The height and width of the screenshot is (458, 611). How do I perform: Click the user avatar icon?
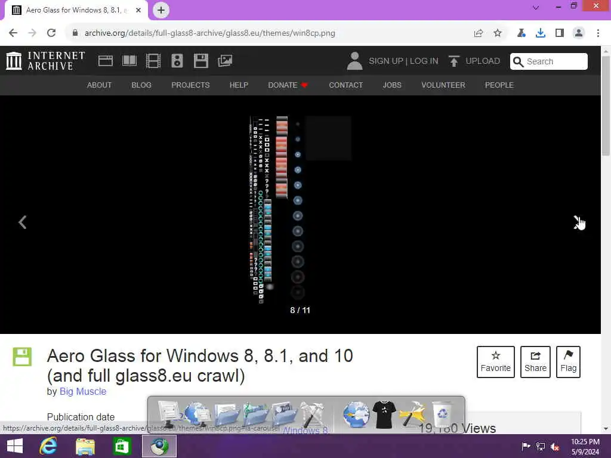click(x=354, y=61)
